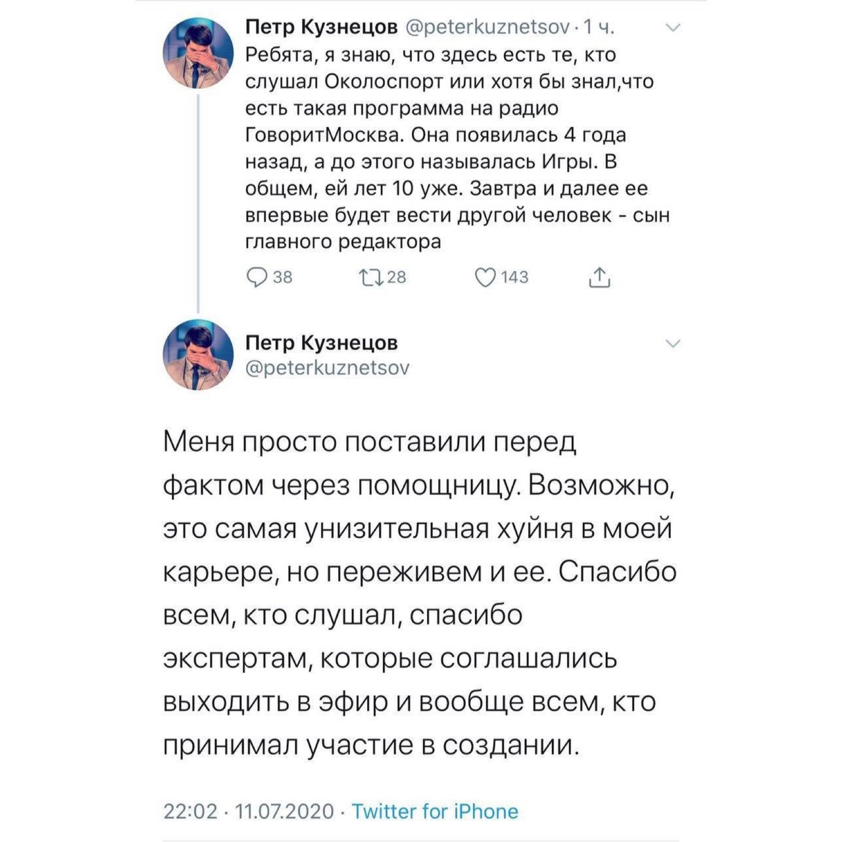This screenshot has width=842, height=842.
Task: Click the avatar beside the second tweet
Action: click(x=198, y=355)
